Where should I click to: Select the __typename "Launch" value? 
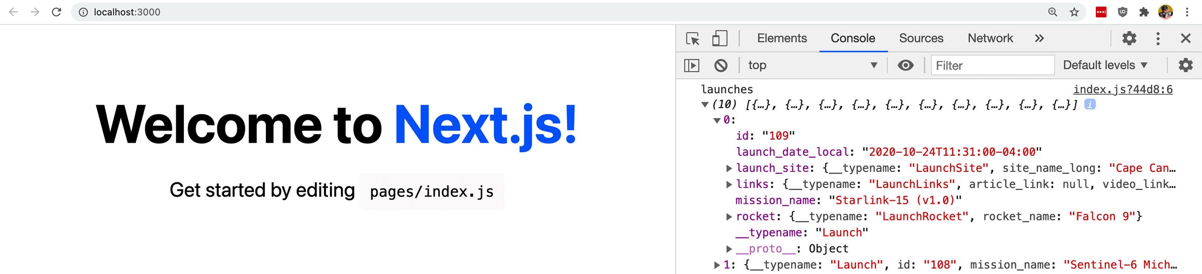point(842,232)
